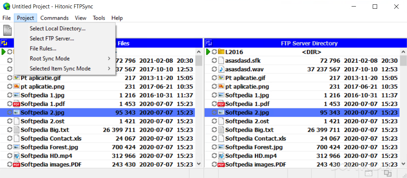Toggle sync state of Softpedia Forest.jpg in local pane
Viewport: 407px width, 178px height.
click(x=10, y=147)
